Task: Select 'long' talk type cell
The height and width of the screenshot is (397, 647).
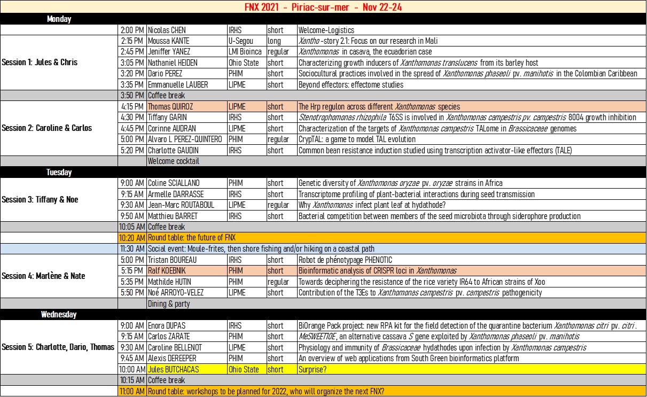Action: (281, 41)
